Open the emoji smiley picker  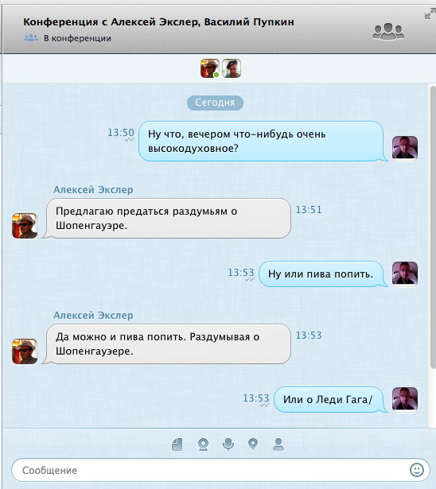[x=417, y=470]
